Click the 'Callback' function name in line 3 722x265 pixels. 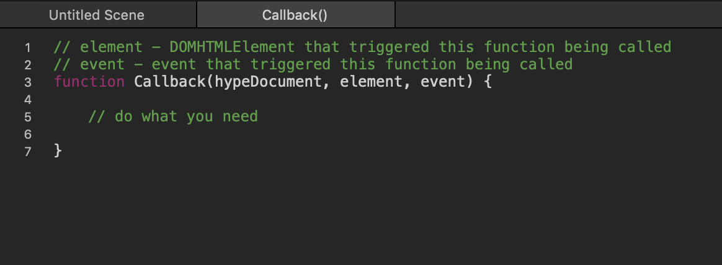point(169,82)
